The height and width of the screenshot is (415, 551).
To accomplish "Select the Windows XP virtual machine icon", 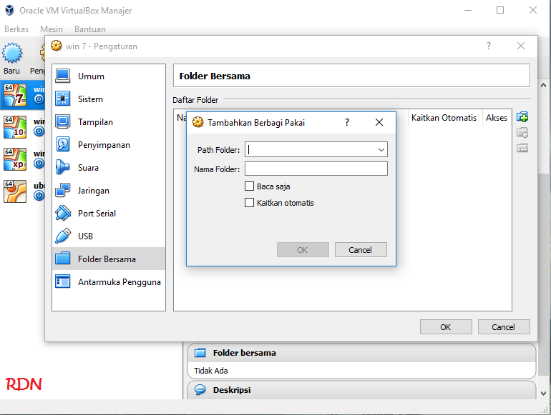I will [15, 159].
